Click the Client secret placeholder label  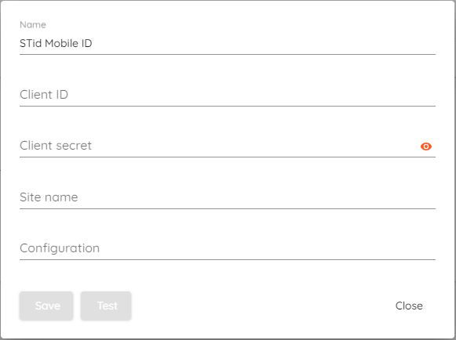pos(56,146)
